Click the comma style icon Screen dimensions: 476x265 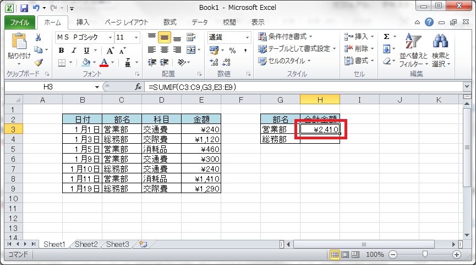coord(245,50)
